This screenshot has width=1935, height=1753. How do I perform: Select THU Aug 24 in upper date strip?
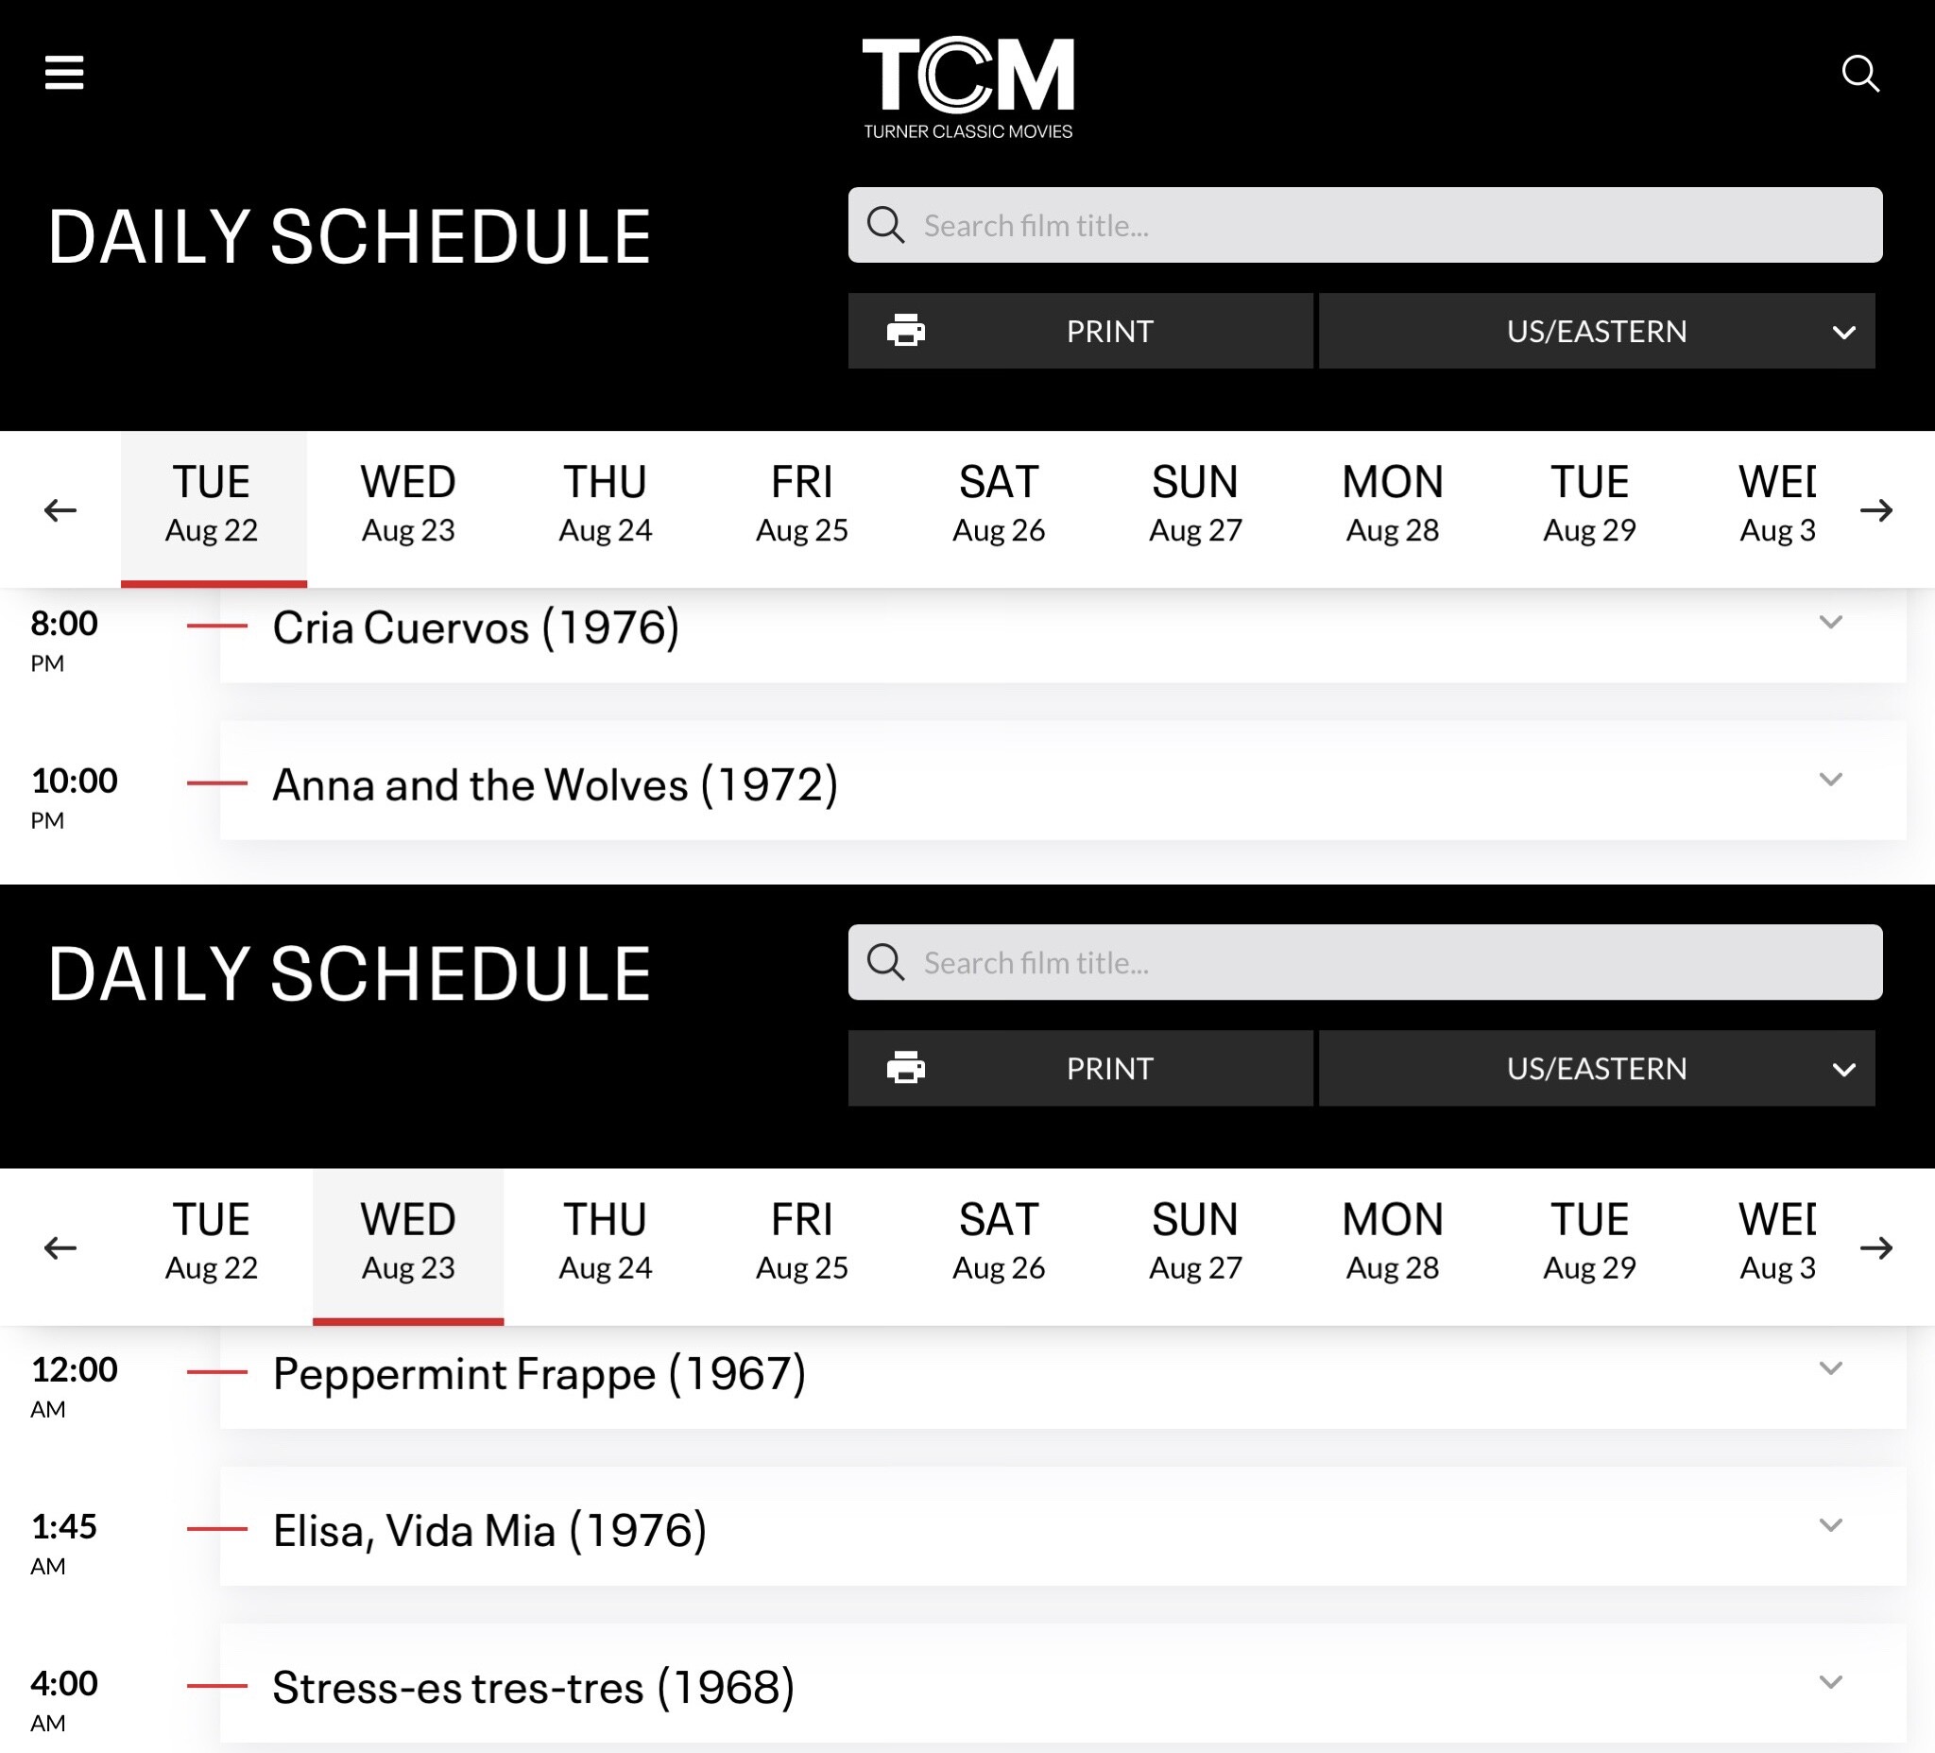coord(605,504)
